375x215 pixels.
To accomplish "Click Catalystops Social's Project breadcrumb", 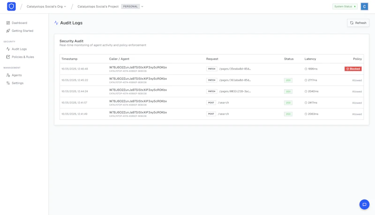I will (x=98, y=7).
